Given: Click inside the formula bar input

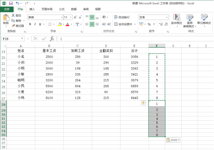Looking at the screenshot, I should point(135,39).
